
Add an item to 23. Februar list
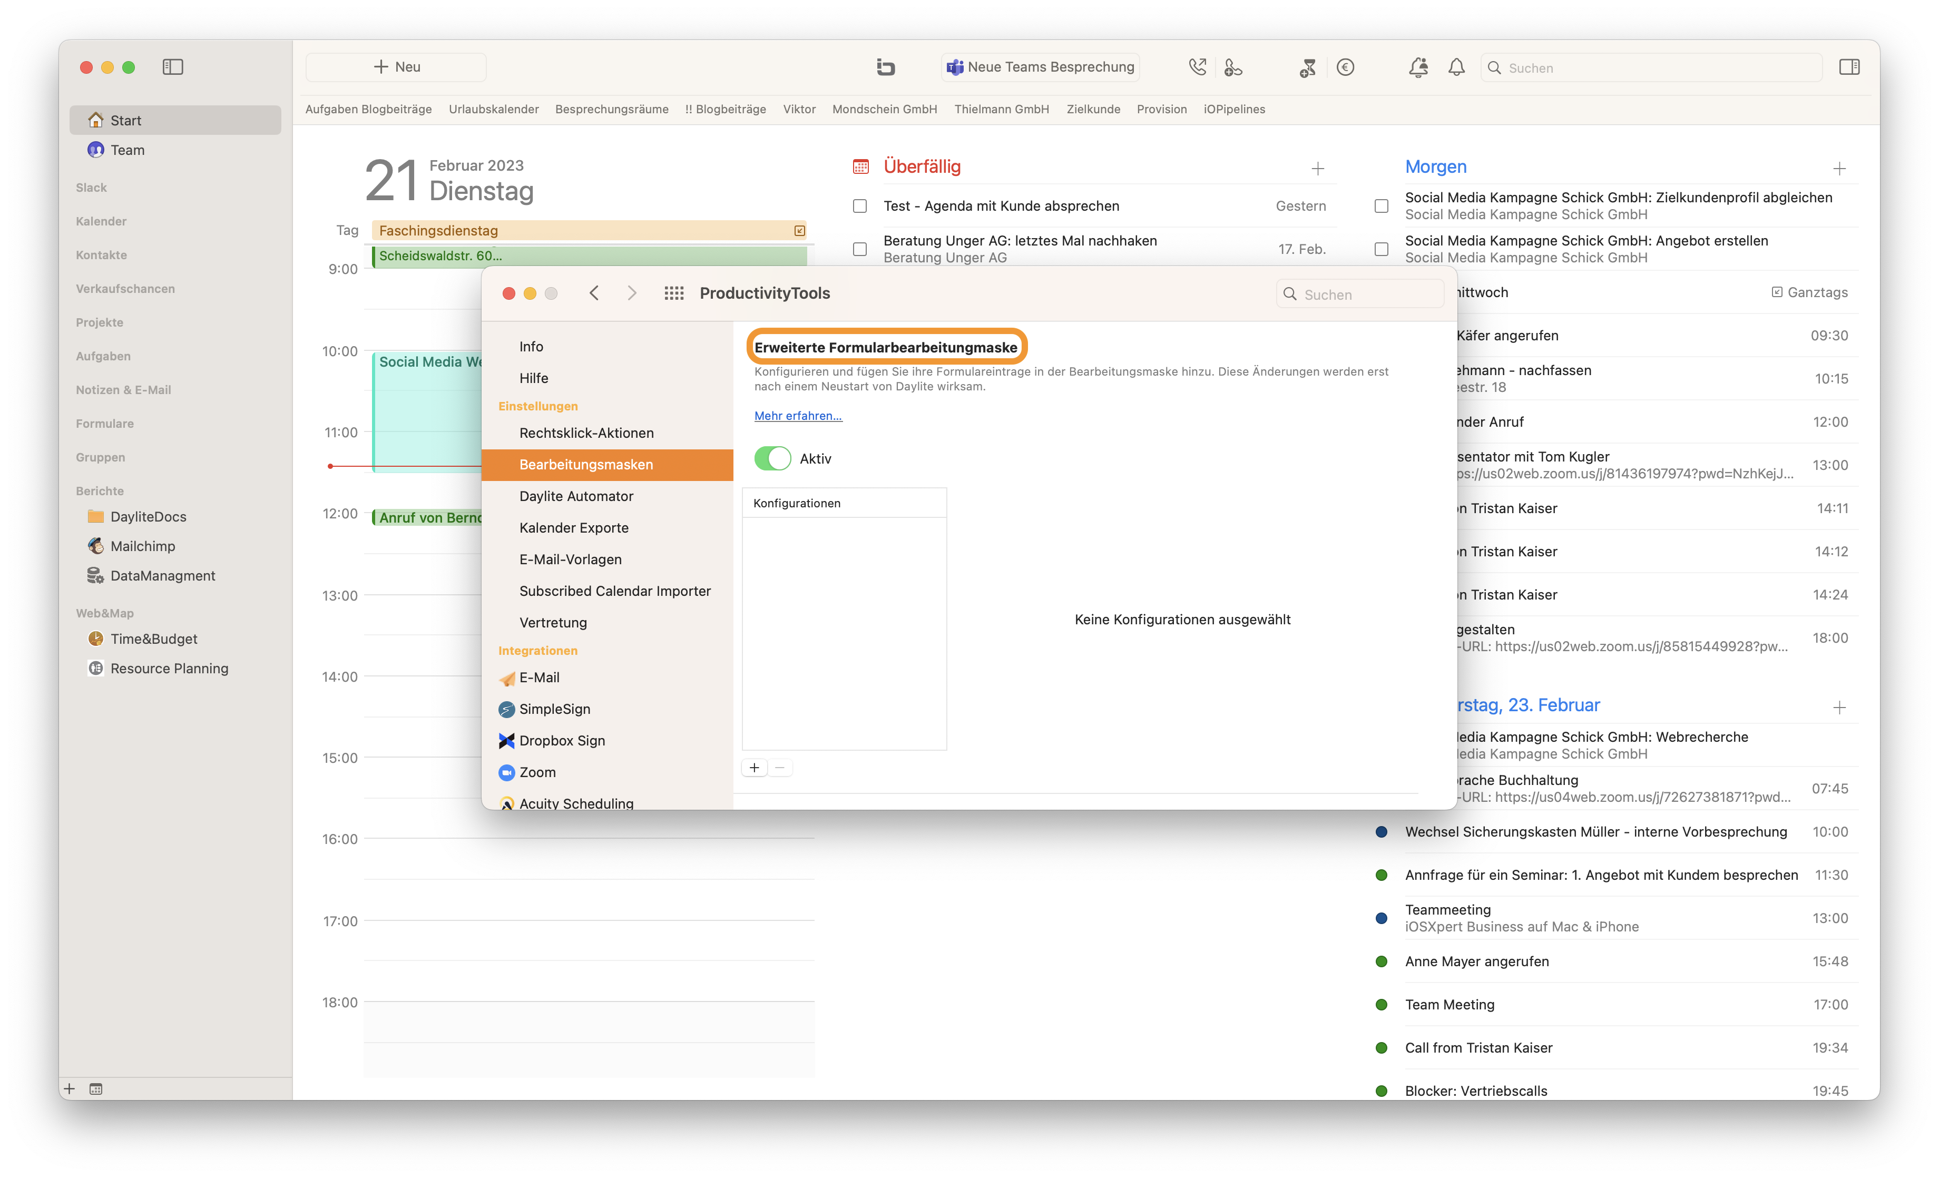pyautogui.click(x=1839, y=708)
